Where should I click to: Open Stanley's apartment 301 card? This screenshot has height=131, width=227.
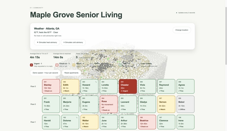pyautogui.click(x=51, y=86)
